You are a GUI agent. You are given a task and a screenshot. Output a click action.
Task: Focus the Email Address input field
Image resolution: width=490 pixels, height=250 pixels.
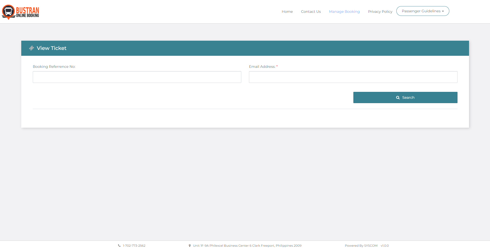click(353, 77)
